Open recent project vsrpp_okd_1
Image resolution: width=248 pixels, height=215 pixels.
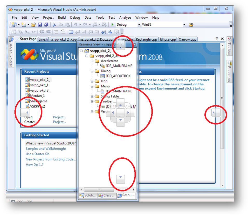39,85
